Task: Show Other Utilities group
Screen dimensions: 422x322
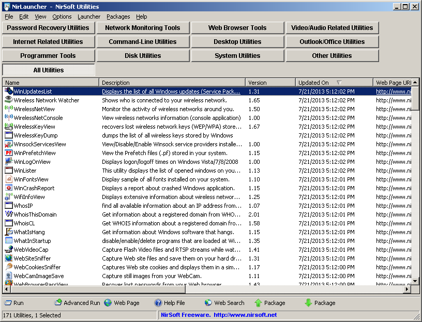Action: [333, 56]
